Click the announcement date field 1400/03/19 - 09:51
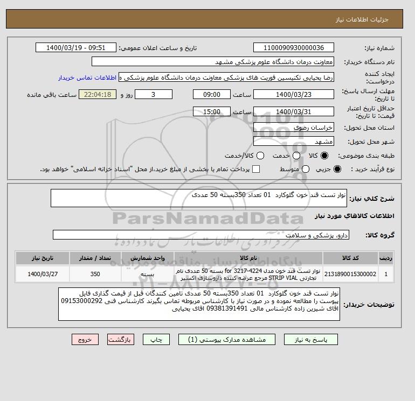 pos(75,47)
